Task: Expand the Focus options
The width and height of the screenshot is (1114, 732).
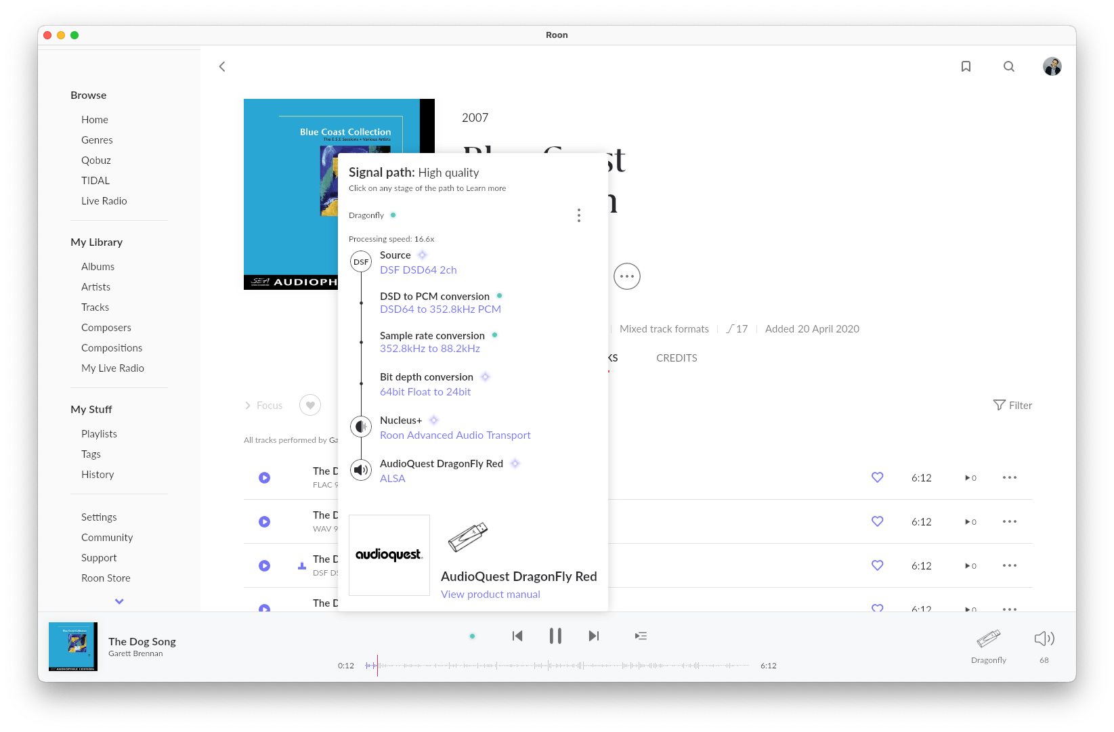Action: click(x=263, y=406)
